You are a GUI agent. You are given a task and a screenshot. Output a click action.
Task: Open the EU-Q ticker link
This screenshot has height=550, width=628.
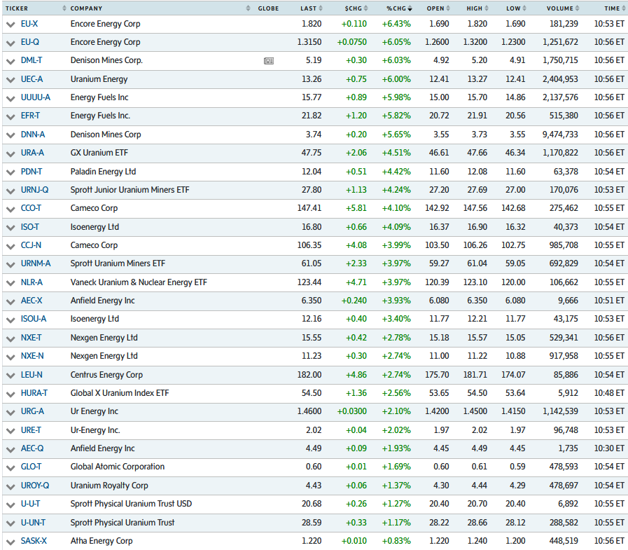click(x=30, y=42)
